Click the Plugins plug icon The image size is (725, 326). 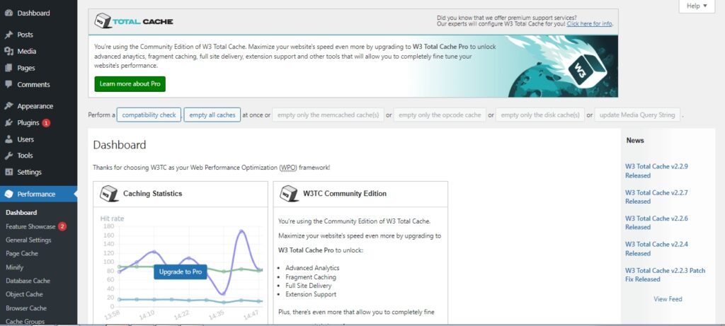tap(8, 123)
